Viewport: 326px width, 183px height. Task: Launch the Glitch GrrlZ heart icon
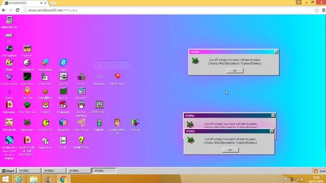click(x=117, y=76)
